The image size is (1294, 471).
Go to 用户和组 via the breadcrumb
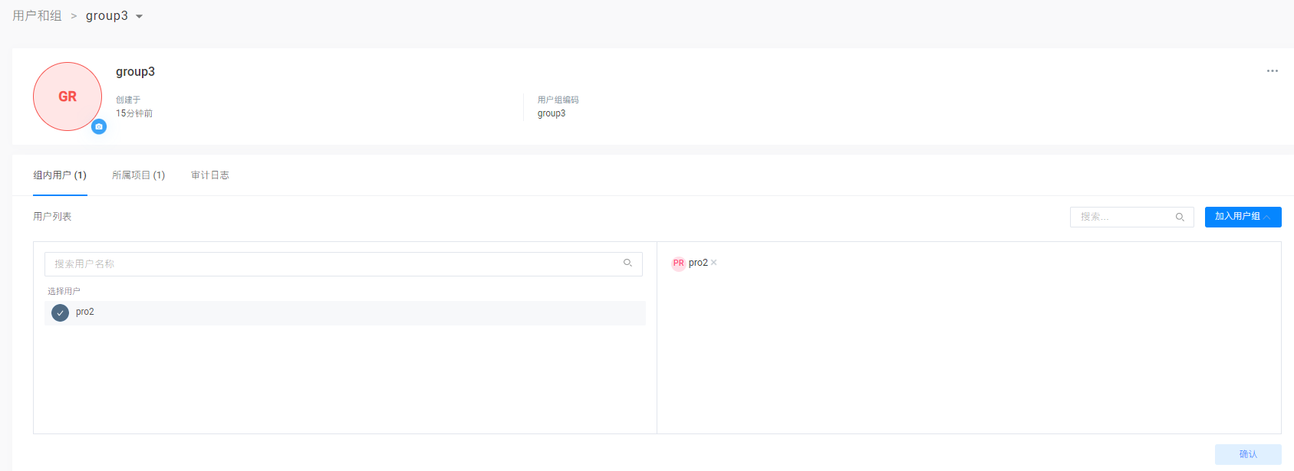pyautogui.click(x=37, y=16)
